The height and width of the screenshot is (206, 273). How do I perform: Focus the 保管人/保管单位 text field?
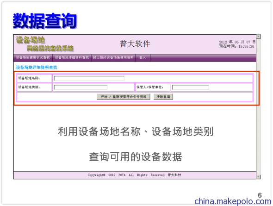click(x=191, y=87)
